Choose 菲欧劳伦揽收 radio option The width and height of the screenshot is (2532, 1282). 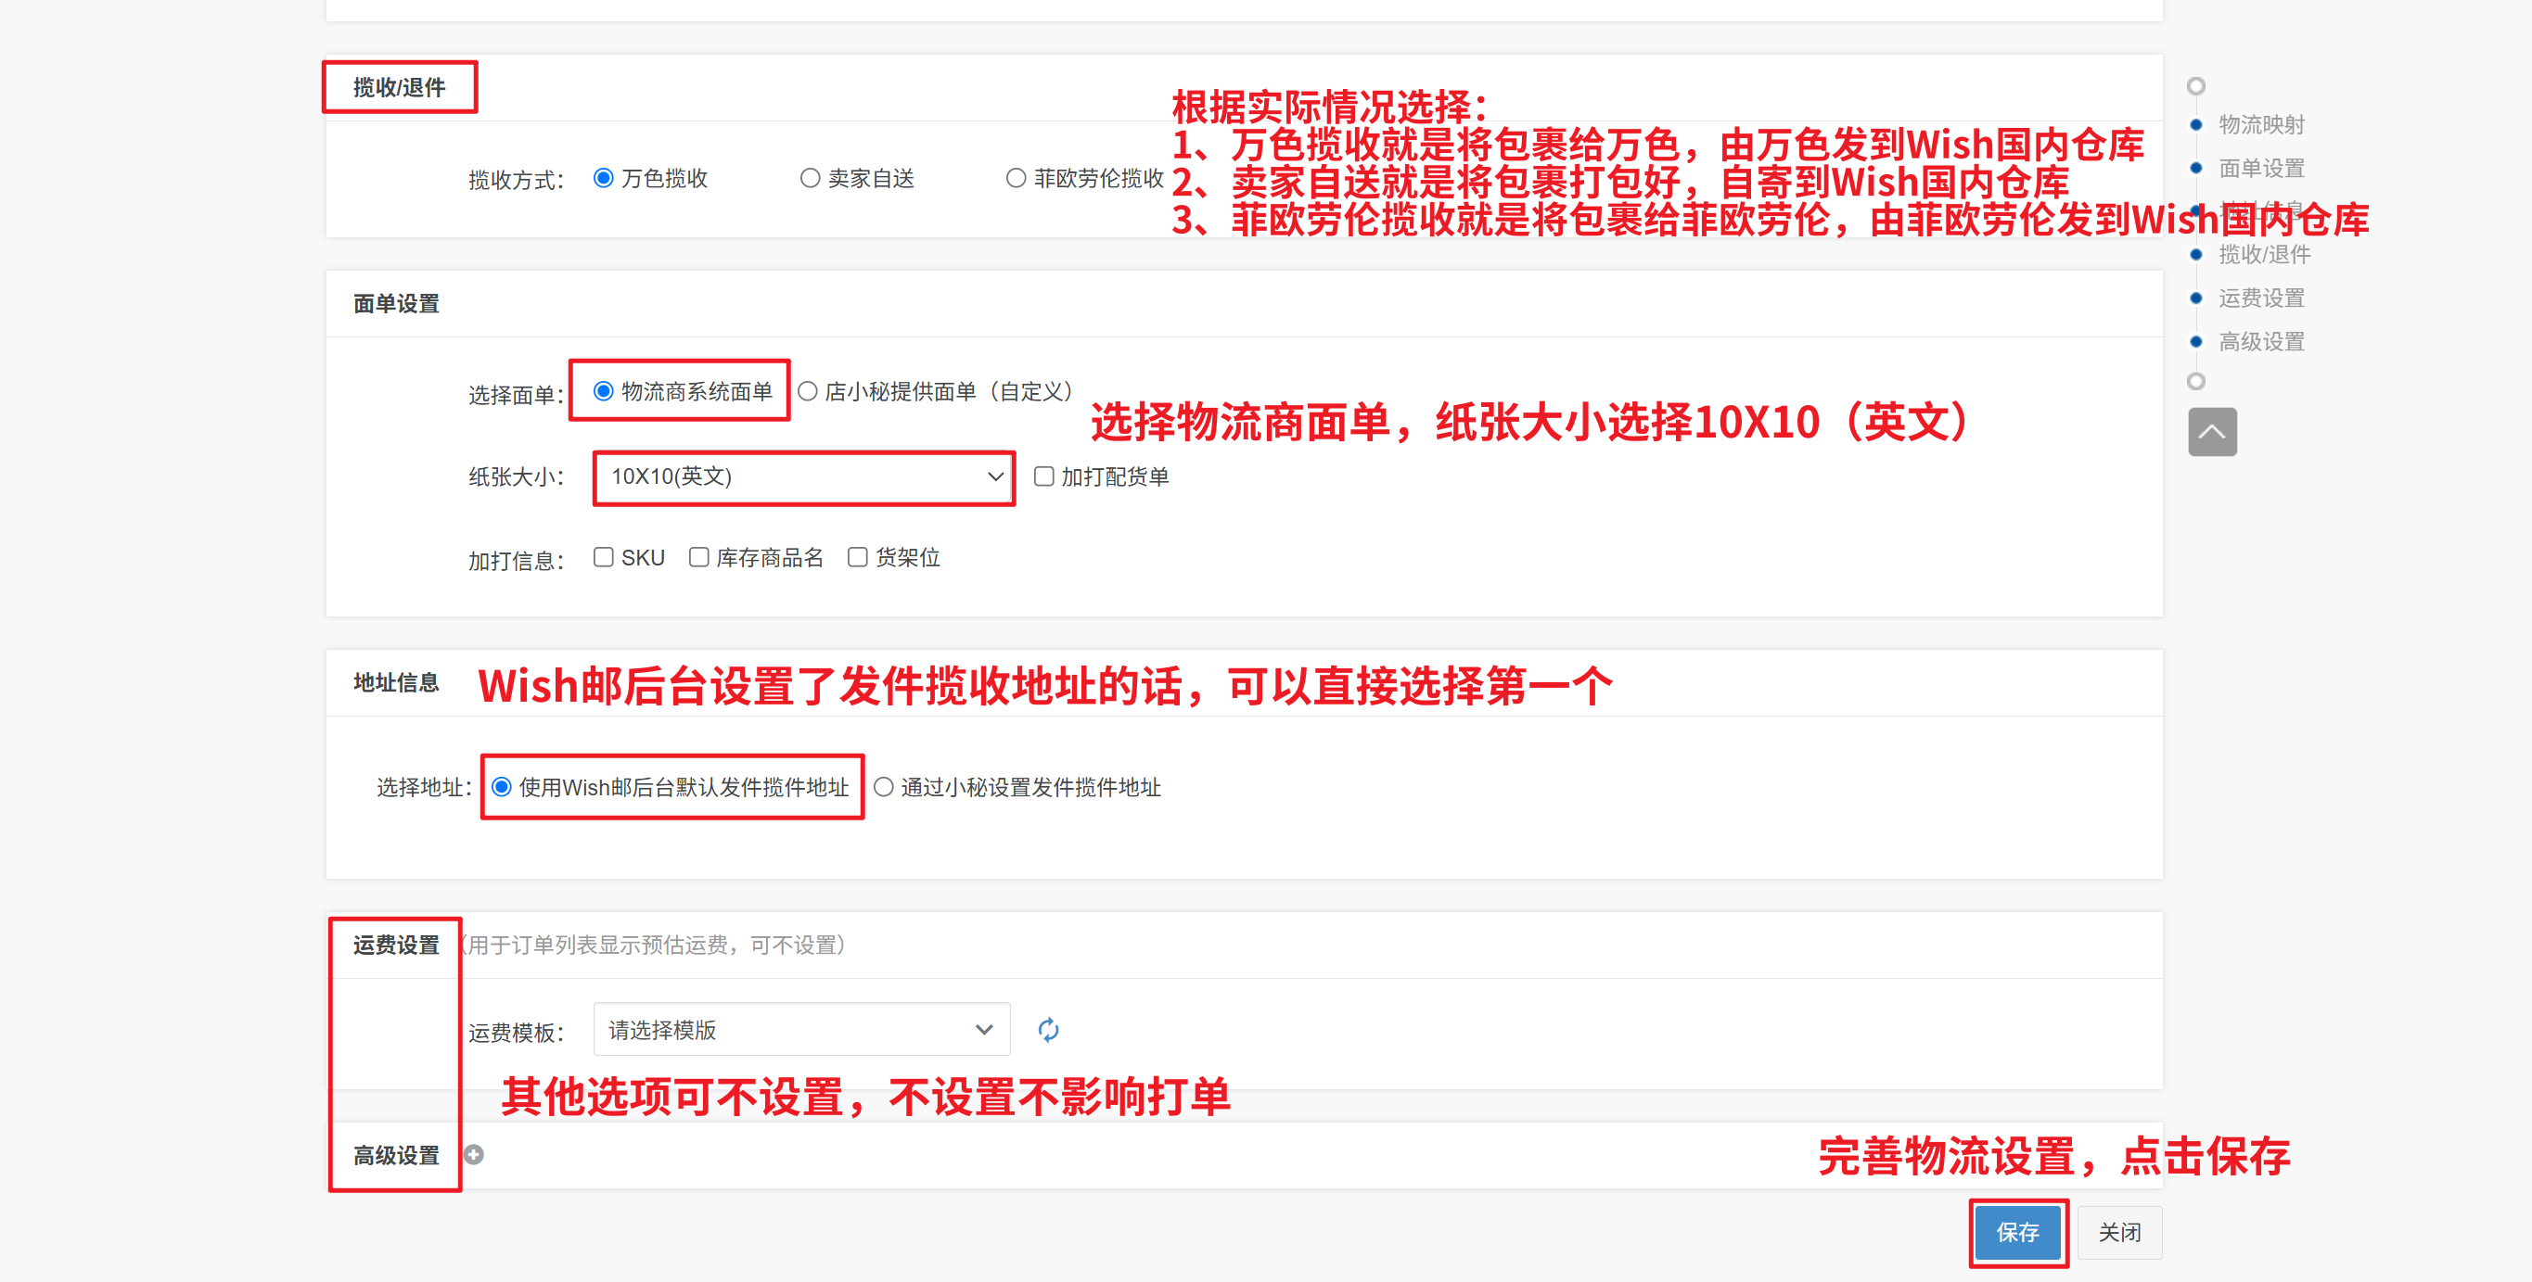tap(1017, 178)
